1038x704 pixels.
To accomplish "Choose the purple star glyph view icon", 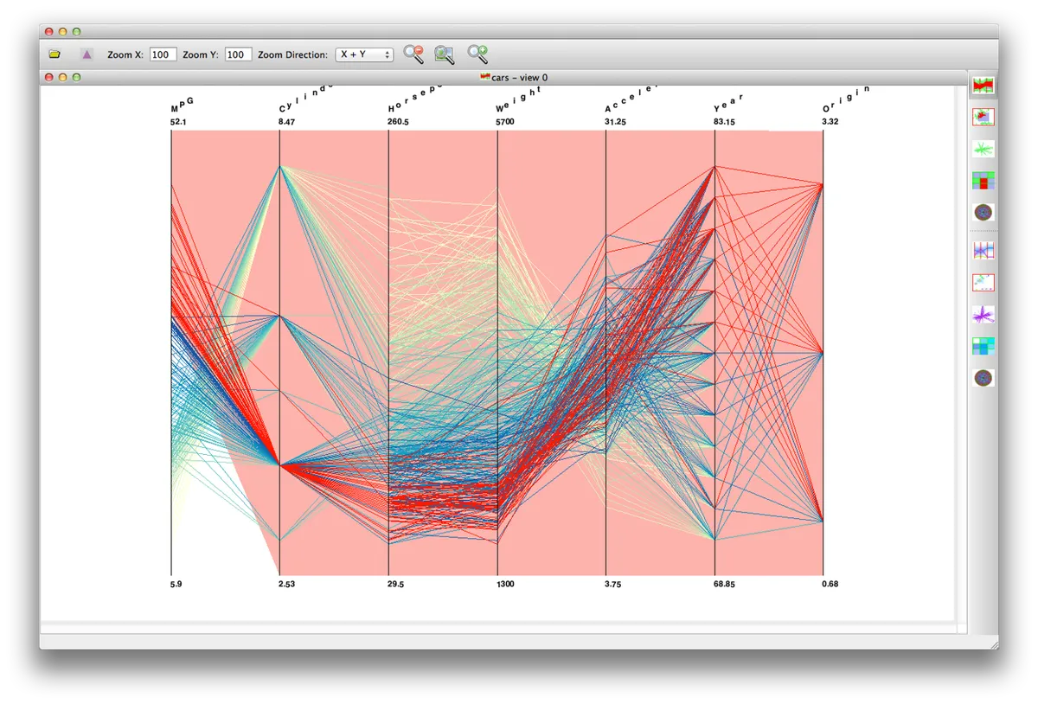I will coord(984,314).
